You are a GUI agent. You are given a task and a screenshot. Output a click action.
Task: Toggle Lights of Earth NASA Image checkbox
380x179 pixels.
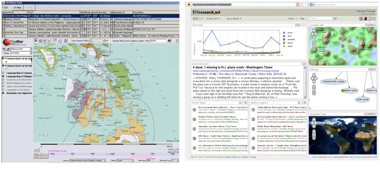click(x=3, y=86)
